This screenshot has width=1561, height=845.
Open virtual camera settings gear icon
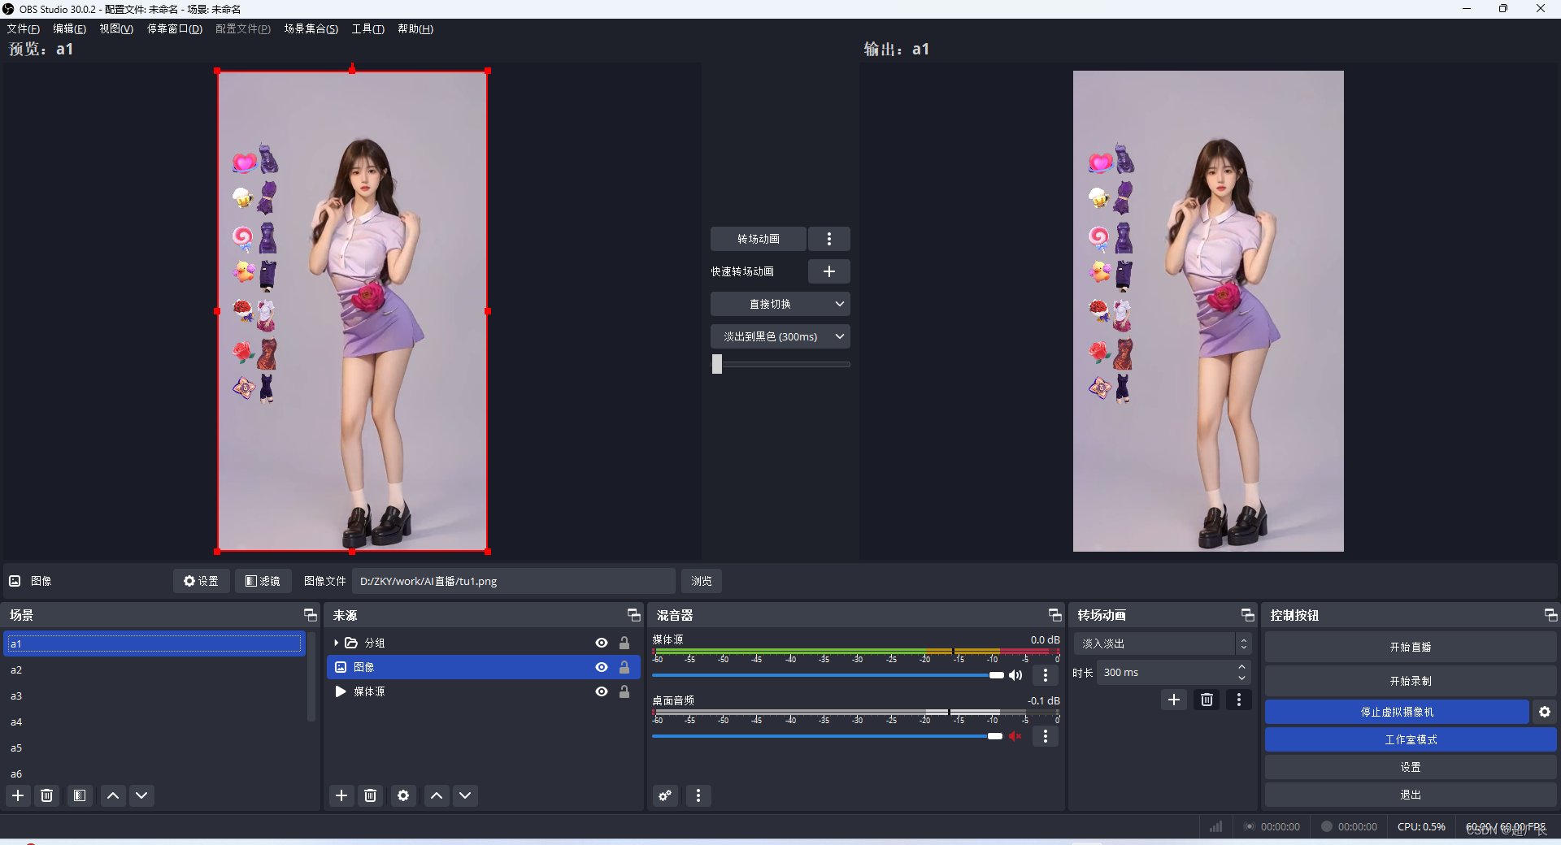(x=1545, y=712)
